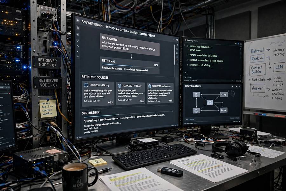Click the CITATION GRAPH panel title
286x191 pixels.
193,86
